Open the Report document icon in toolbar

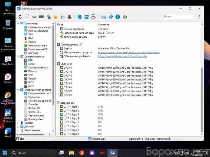[x=27, y=17]
